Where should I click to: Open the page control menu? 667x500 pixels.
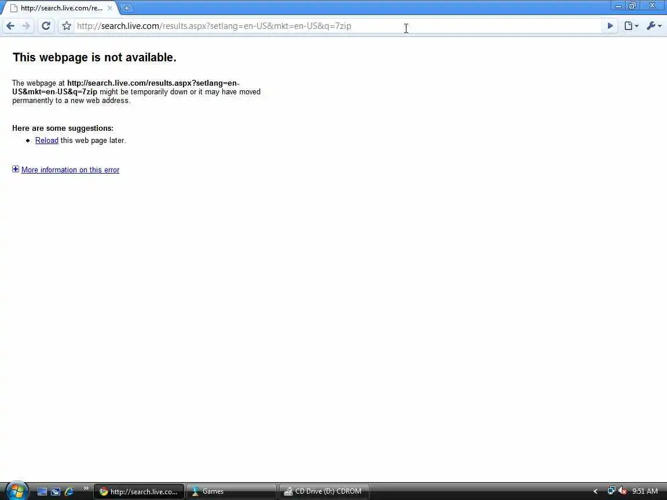(x=631, y=26)
